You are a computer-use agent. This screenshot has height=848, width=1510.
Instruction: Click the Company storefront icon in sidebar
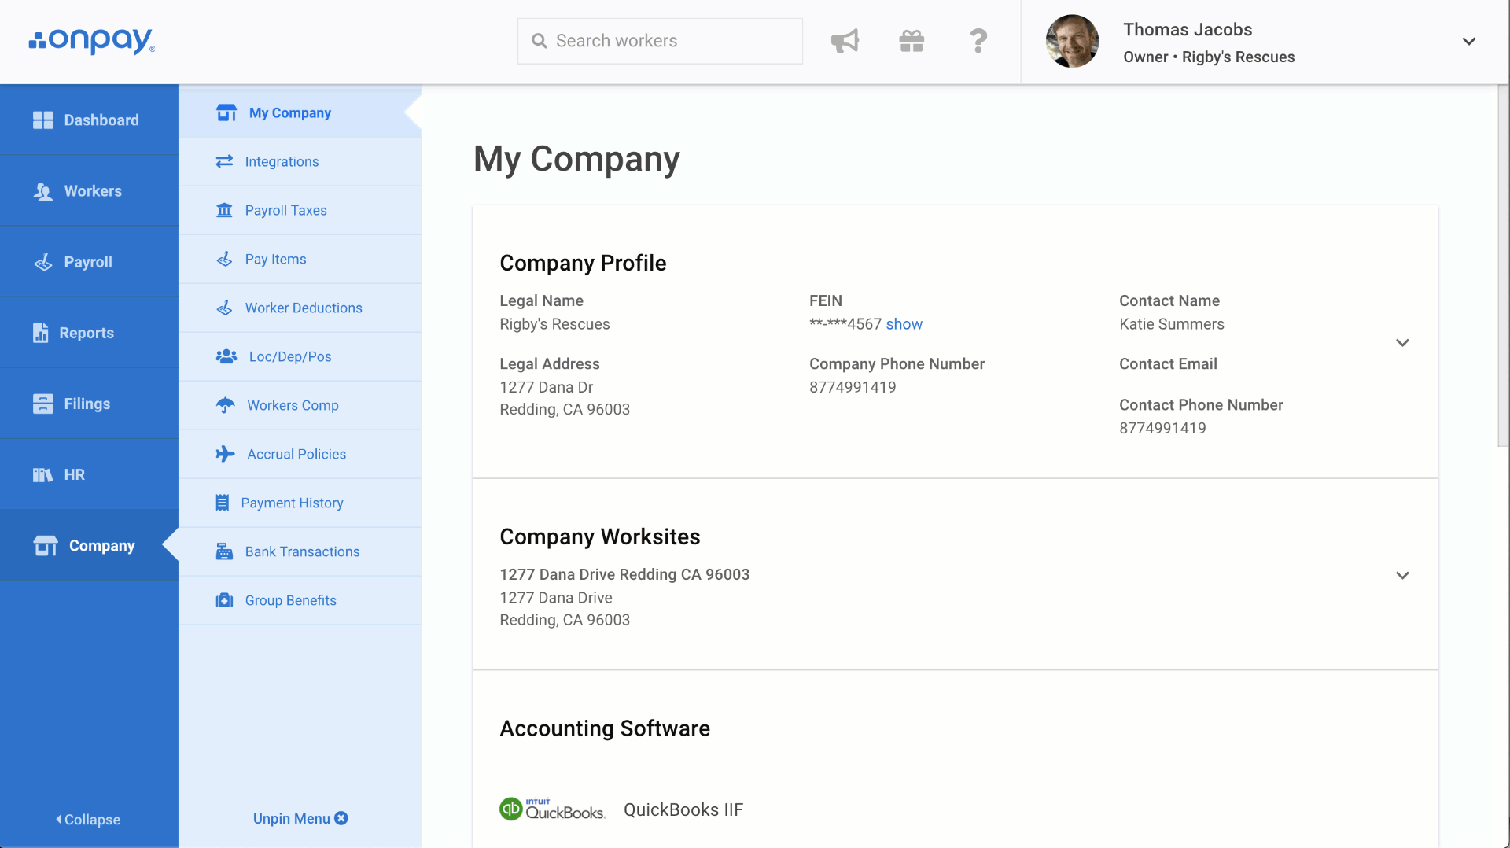(x=46, y=545)
